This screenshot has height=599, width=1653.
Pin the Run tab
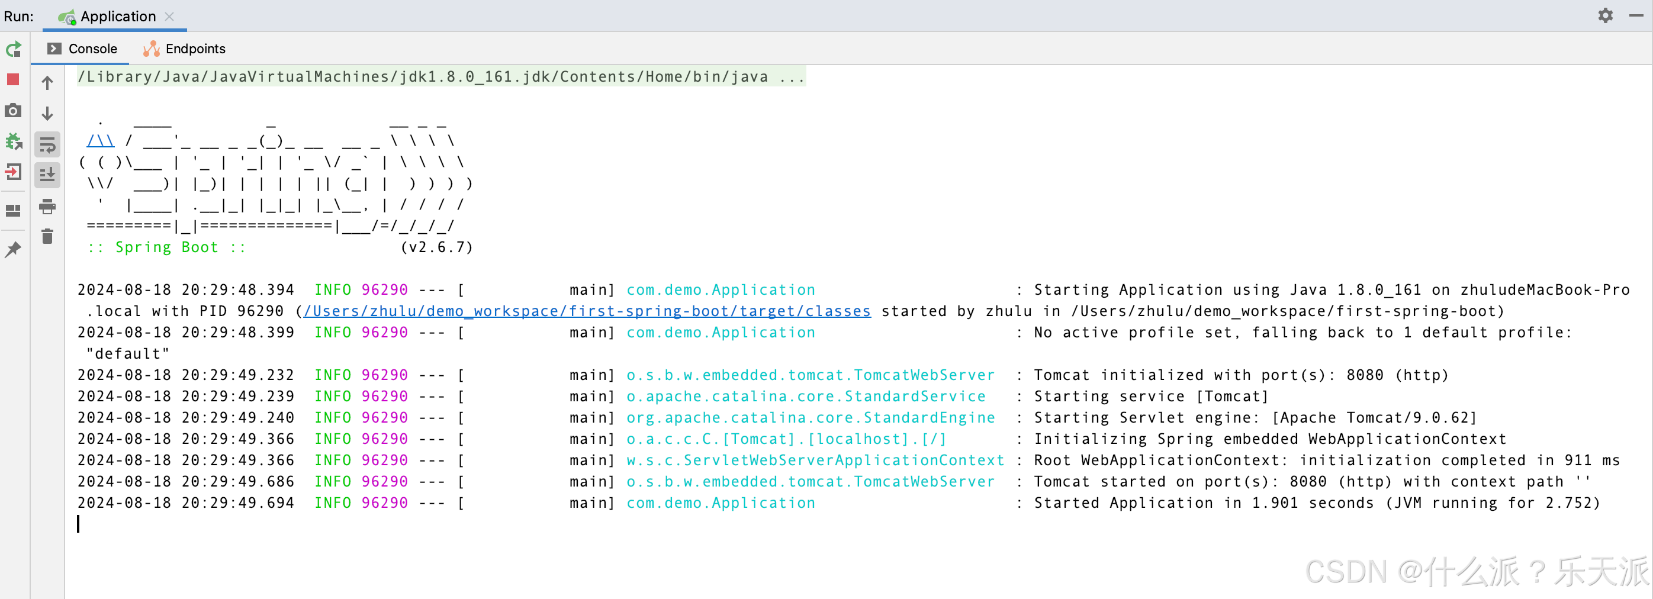tap(13, 249)
